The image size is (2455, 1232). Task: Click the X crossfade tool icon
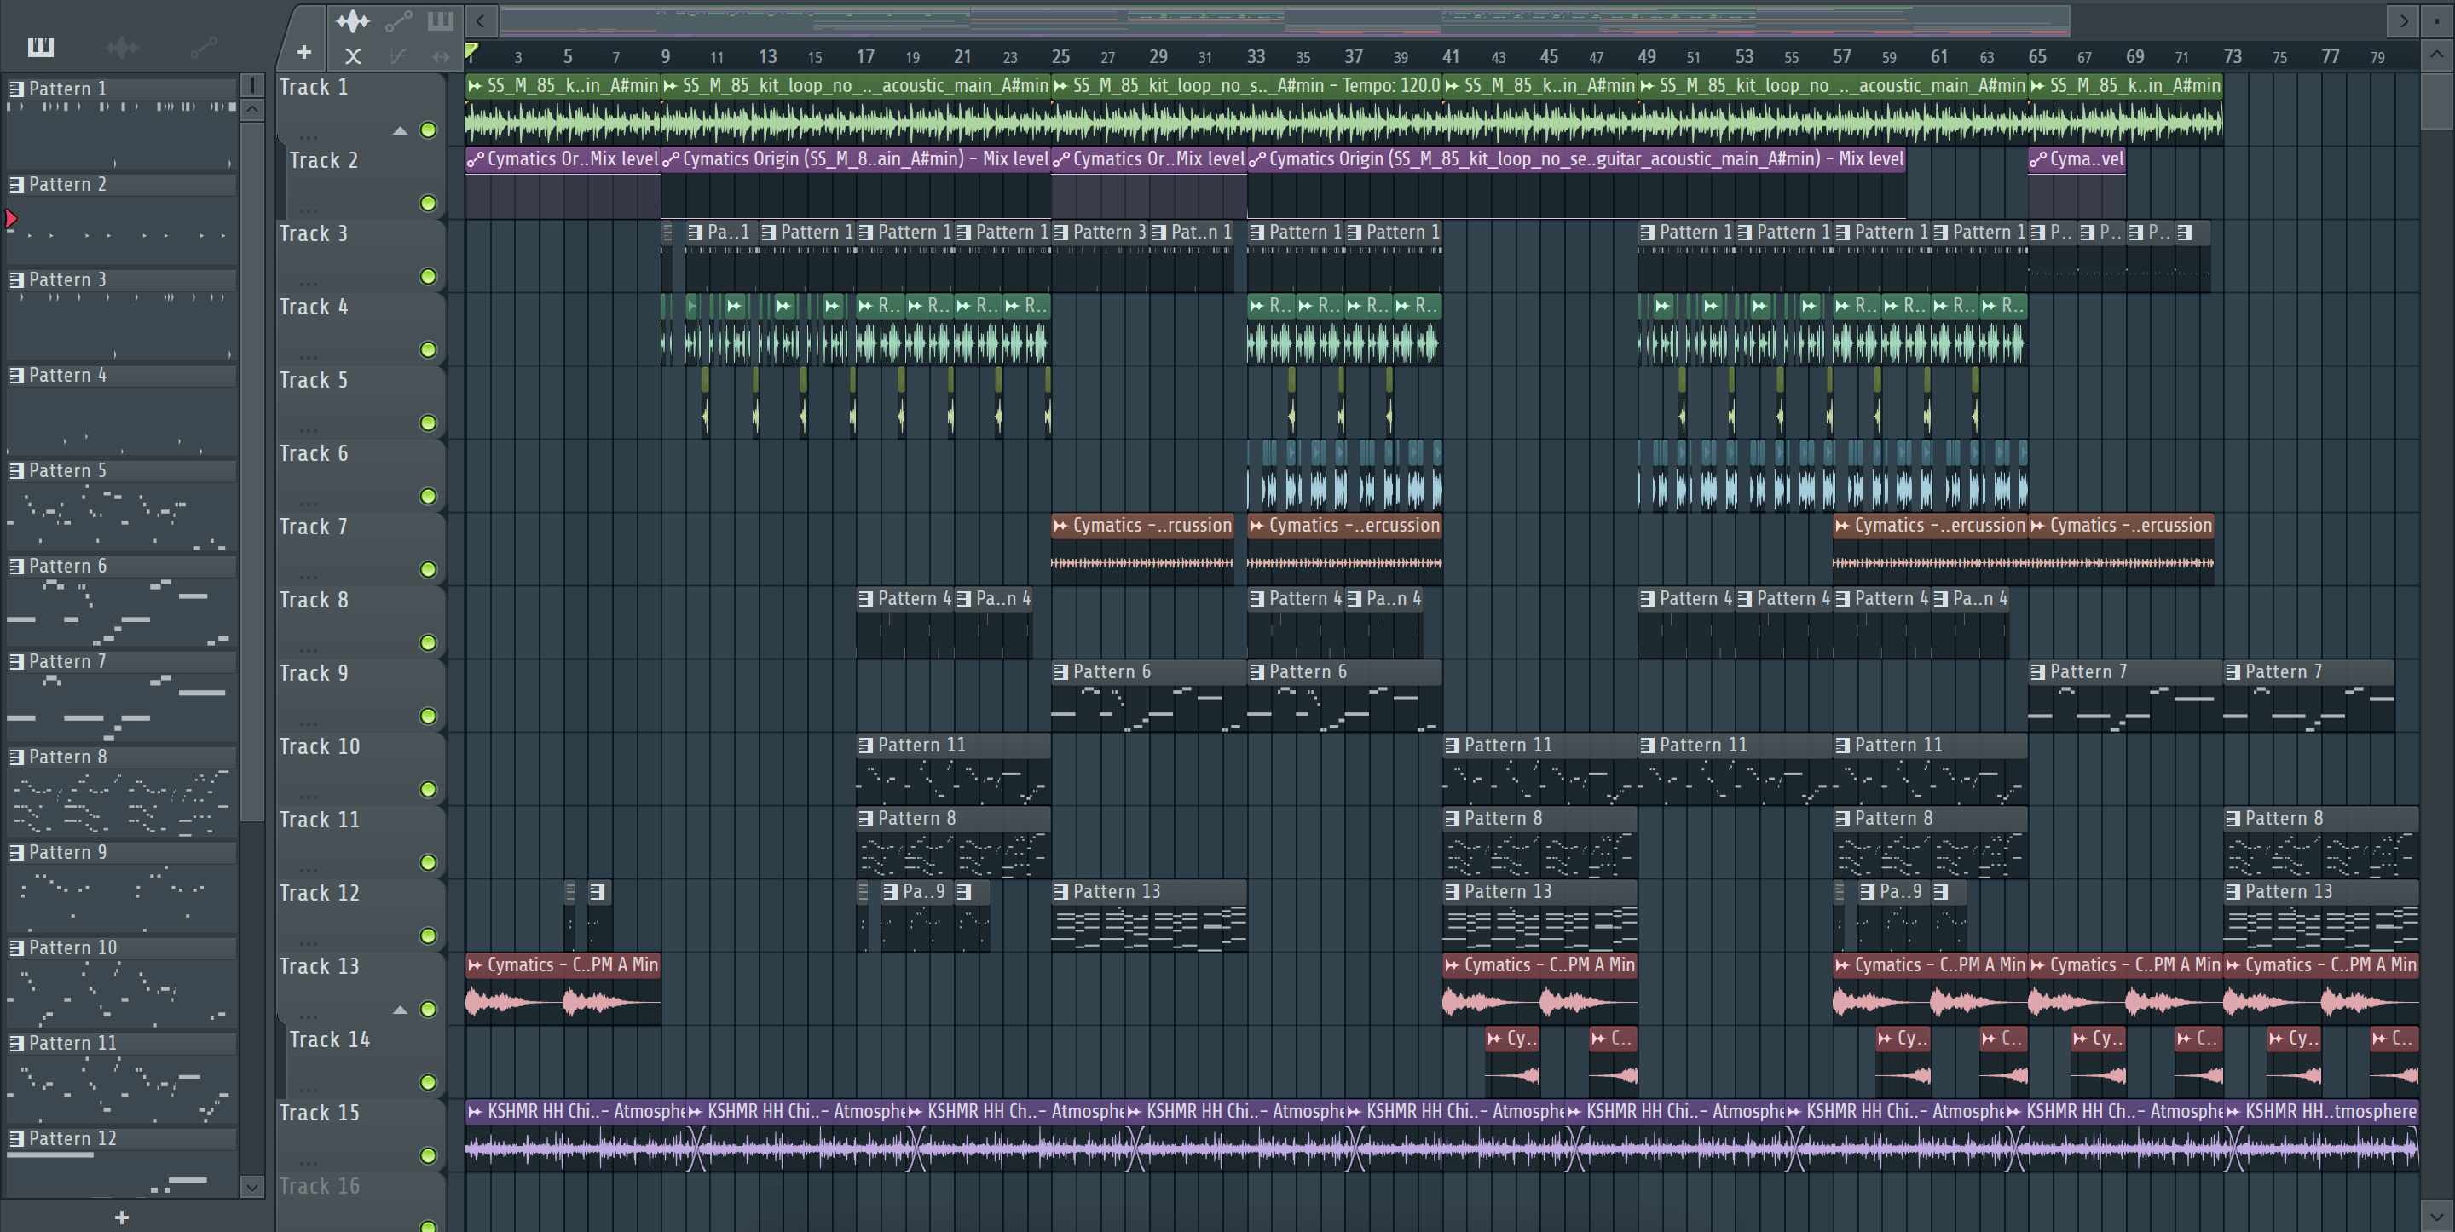click(353, 56)
